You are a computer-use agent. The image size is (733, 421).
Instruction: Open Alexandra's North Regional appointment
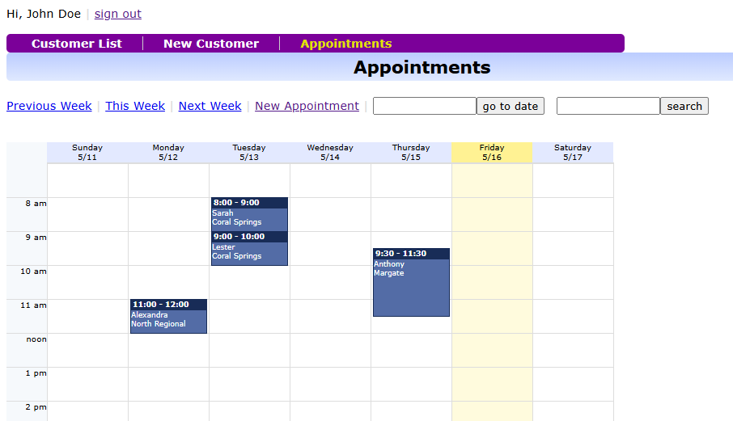pos(168,317)
